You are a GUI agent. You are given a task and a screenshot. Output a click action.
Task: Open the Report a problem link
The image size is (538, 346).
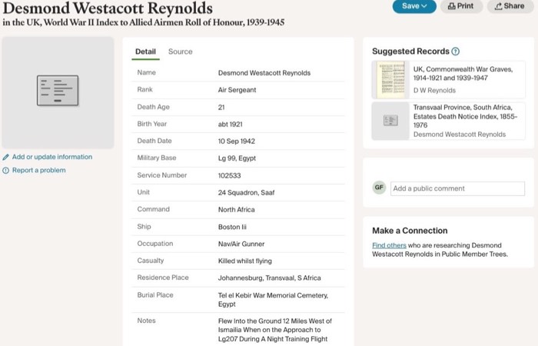click(39, 171)
